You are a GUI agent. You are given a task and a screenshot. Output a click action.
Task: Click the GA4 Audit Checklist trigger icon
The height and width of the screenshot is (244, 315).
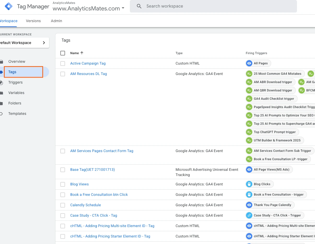(x=249, y=99)
